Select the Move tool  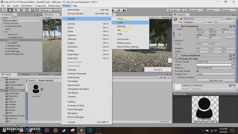[x=10, y=10]
